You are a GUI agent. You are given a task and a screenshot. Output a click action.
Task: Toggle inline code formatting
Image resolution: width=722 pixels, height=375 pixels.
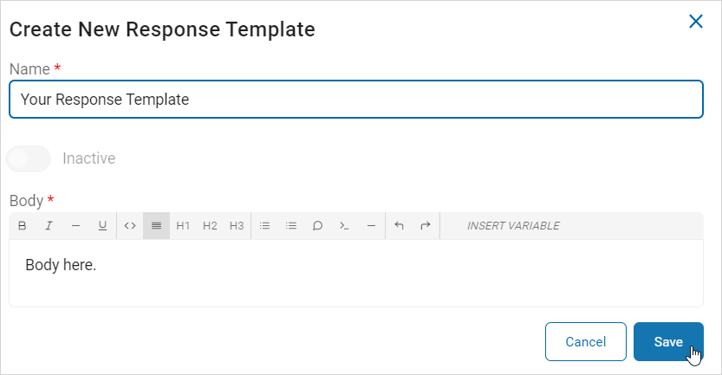point(130,226)
